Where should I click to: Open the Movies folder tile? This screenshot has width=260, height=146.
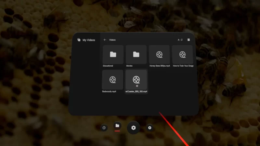tap(136, 55)
